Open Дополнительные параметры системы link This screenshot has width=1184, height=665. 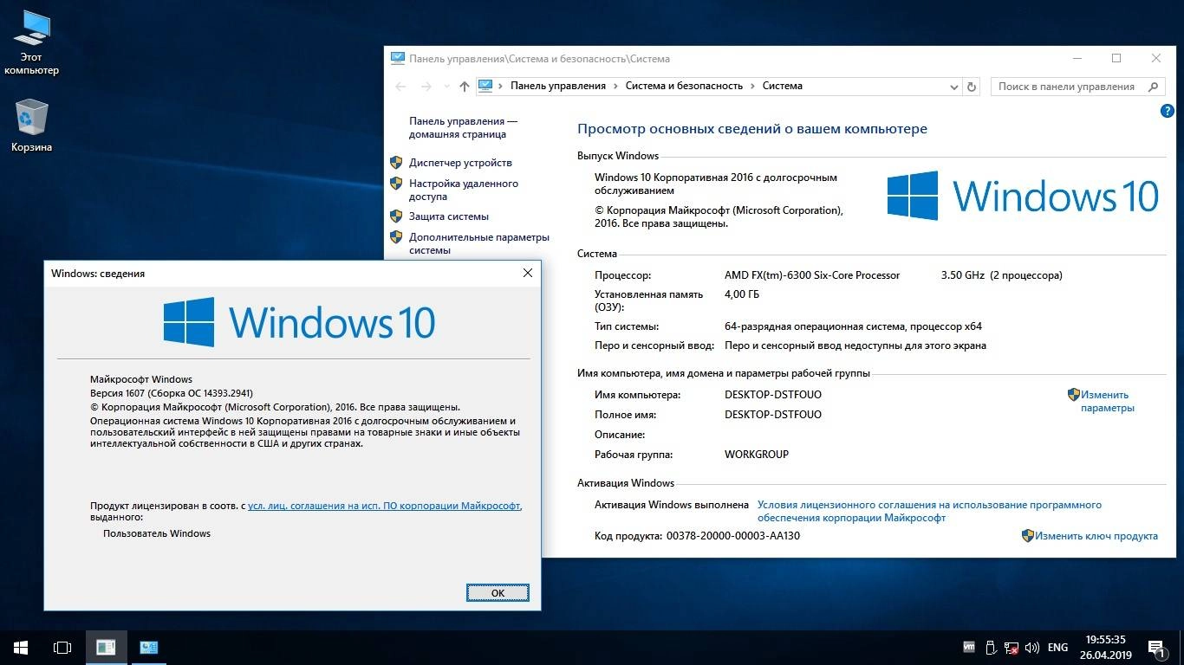pos(479,243)
